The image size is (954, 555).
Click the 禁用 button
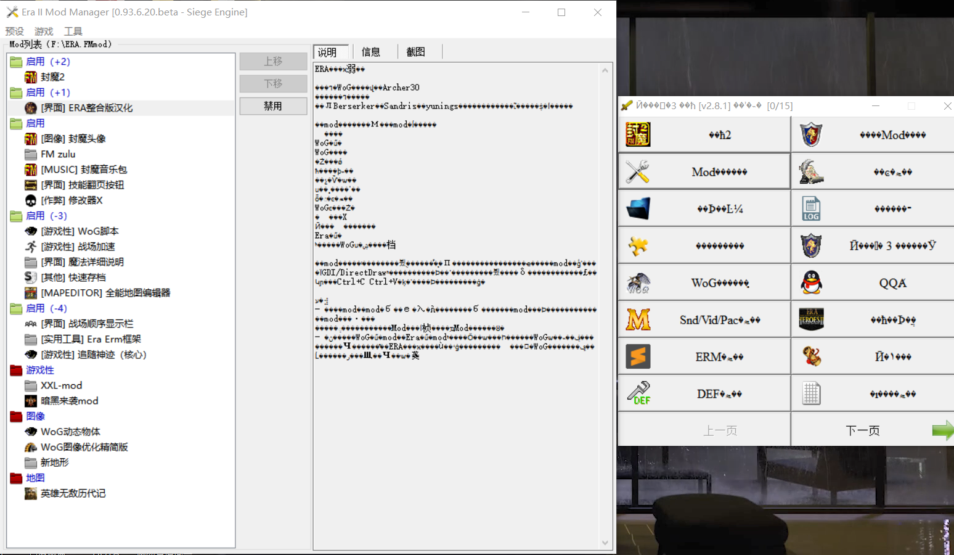273,106
